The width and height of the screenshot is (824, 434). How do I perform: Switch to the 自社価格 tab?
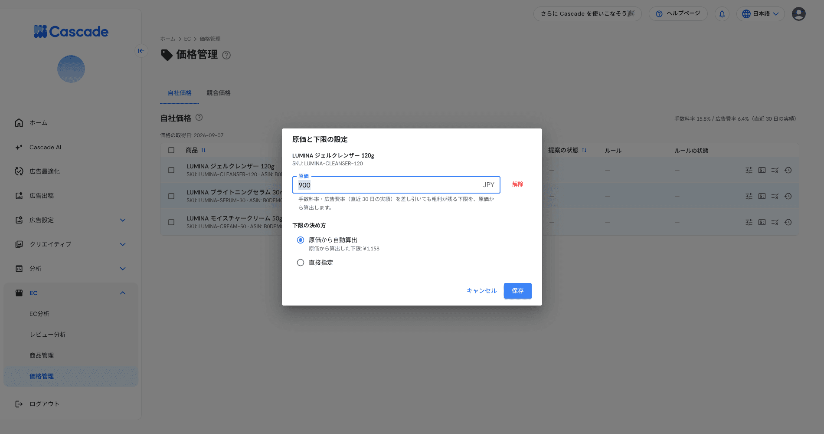(x=180, y=93)
